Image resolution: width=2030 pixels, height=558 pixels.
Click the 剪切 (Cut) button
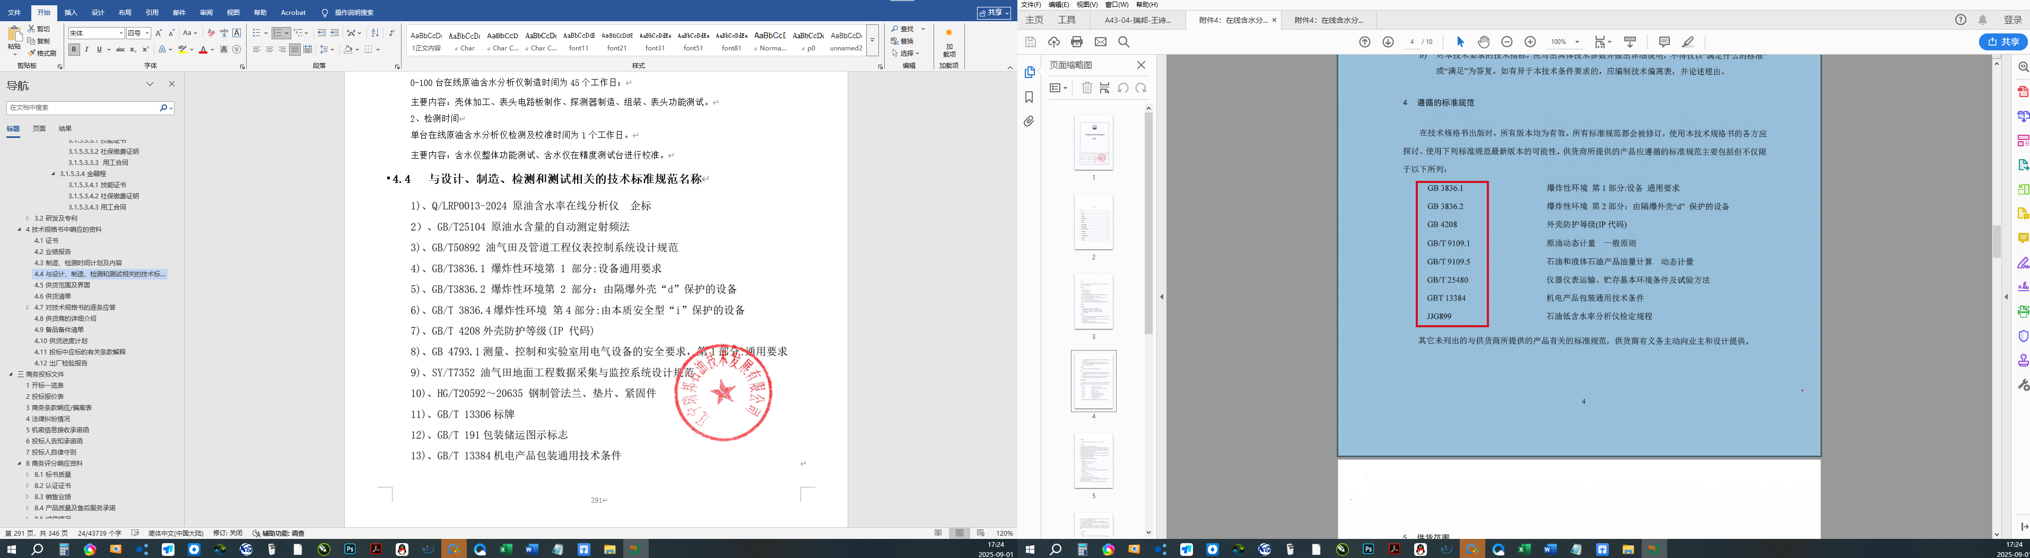point(39,28)
